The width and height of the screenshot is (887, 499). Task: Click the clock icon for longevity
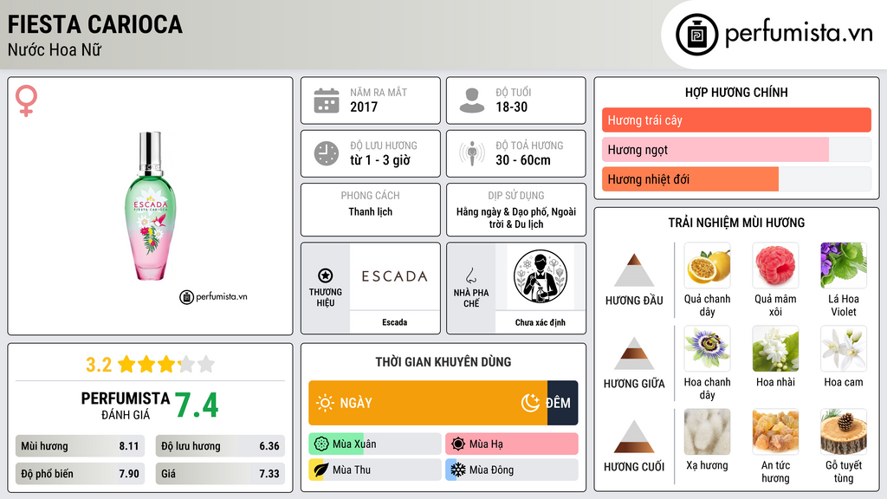pyautogui.click(x=327, y=153)
